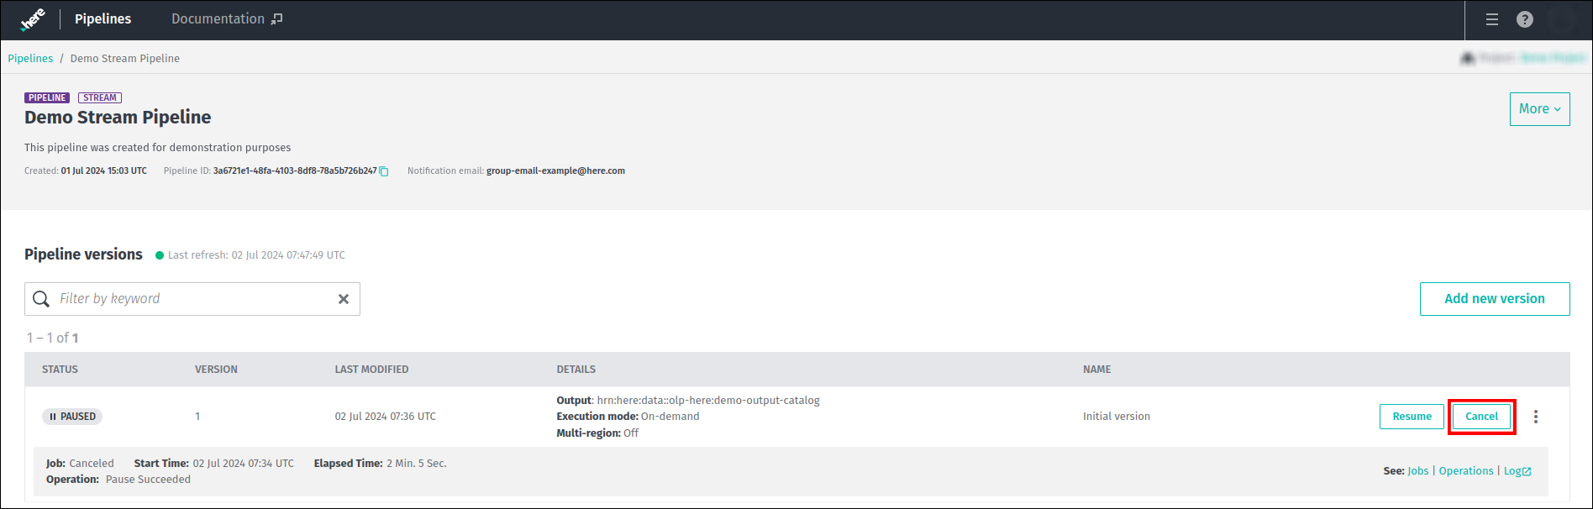Click the Last refresh timestamp text
Image resolution: width=1593 pixels, height=509 pixels.
[256, 255]
